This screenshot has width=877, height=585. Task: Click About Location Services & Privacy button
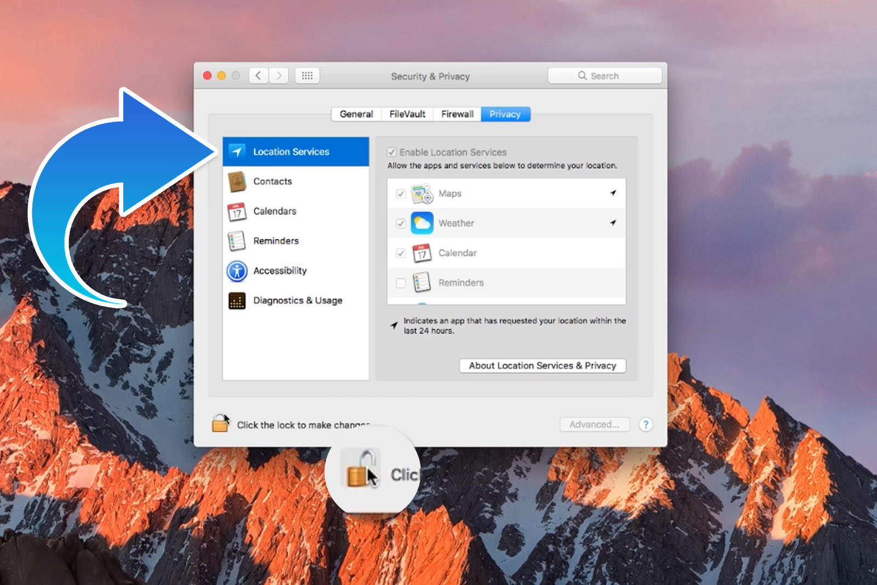[x=542, y=365]
